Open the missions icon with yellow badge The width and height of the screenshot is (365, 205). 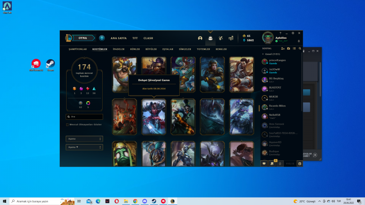[x=272, y=164]
